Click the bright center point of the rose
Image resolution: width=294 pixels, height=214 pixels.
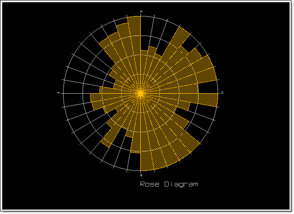tap(141, 93)
